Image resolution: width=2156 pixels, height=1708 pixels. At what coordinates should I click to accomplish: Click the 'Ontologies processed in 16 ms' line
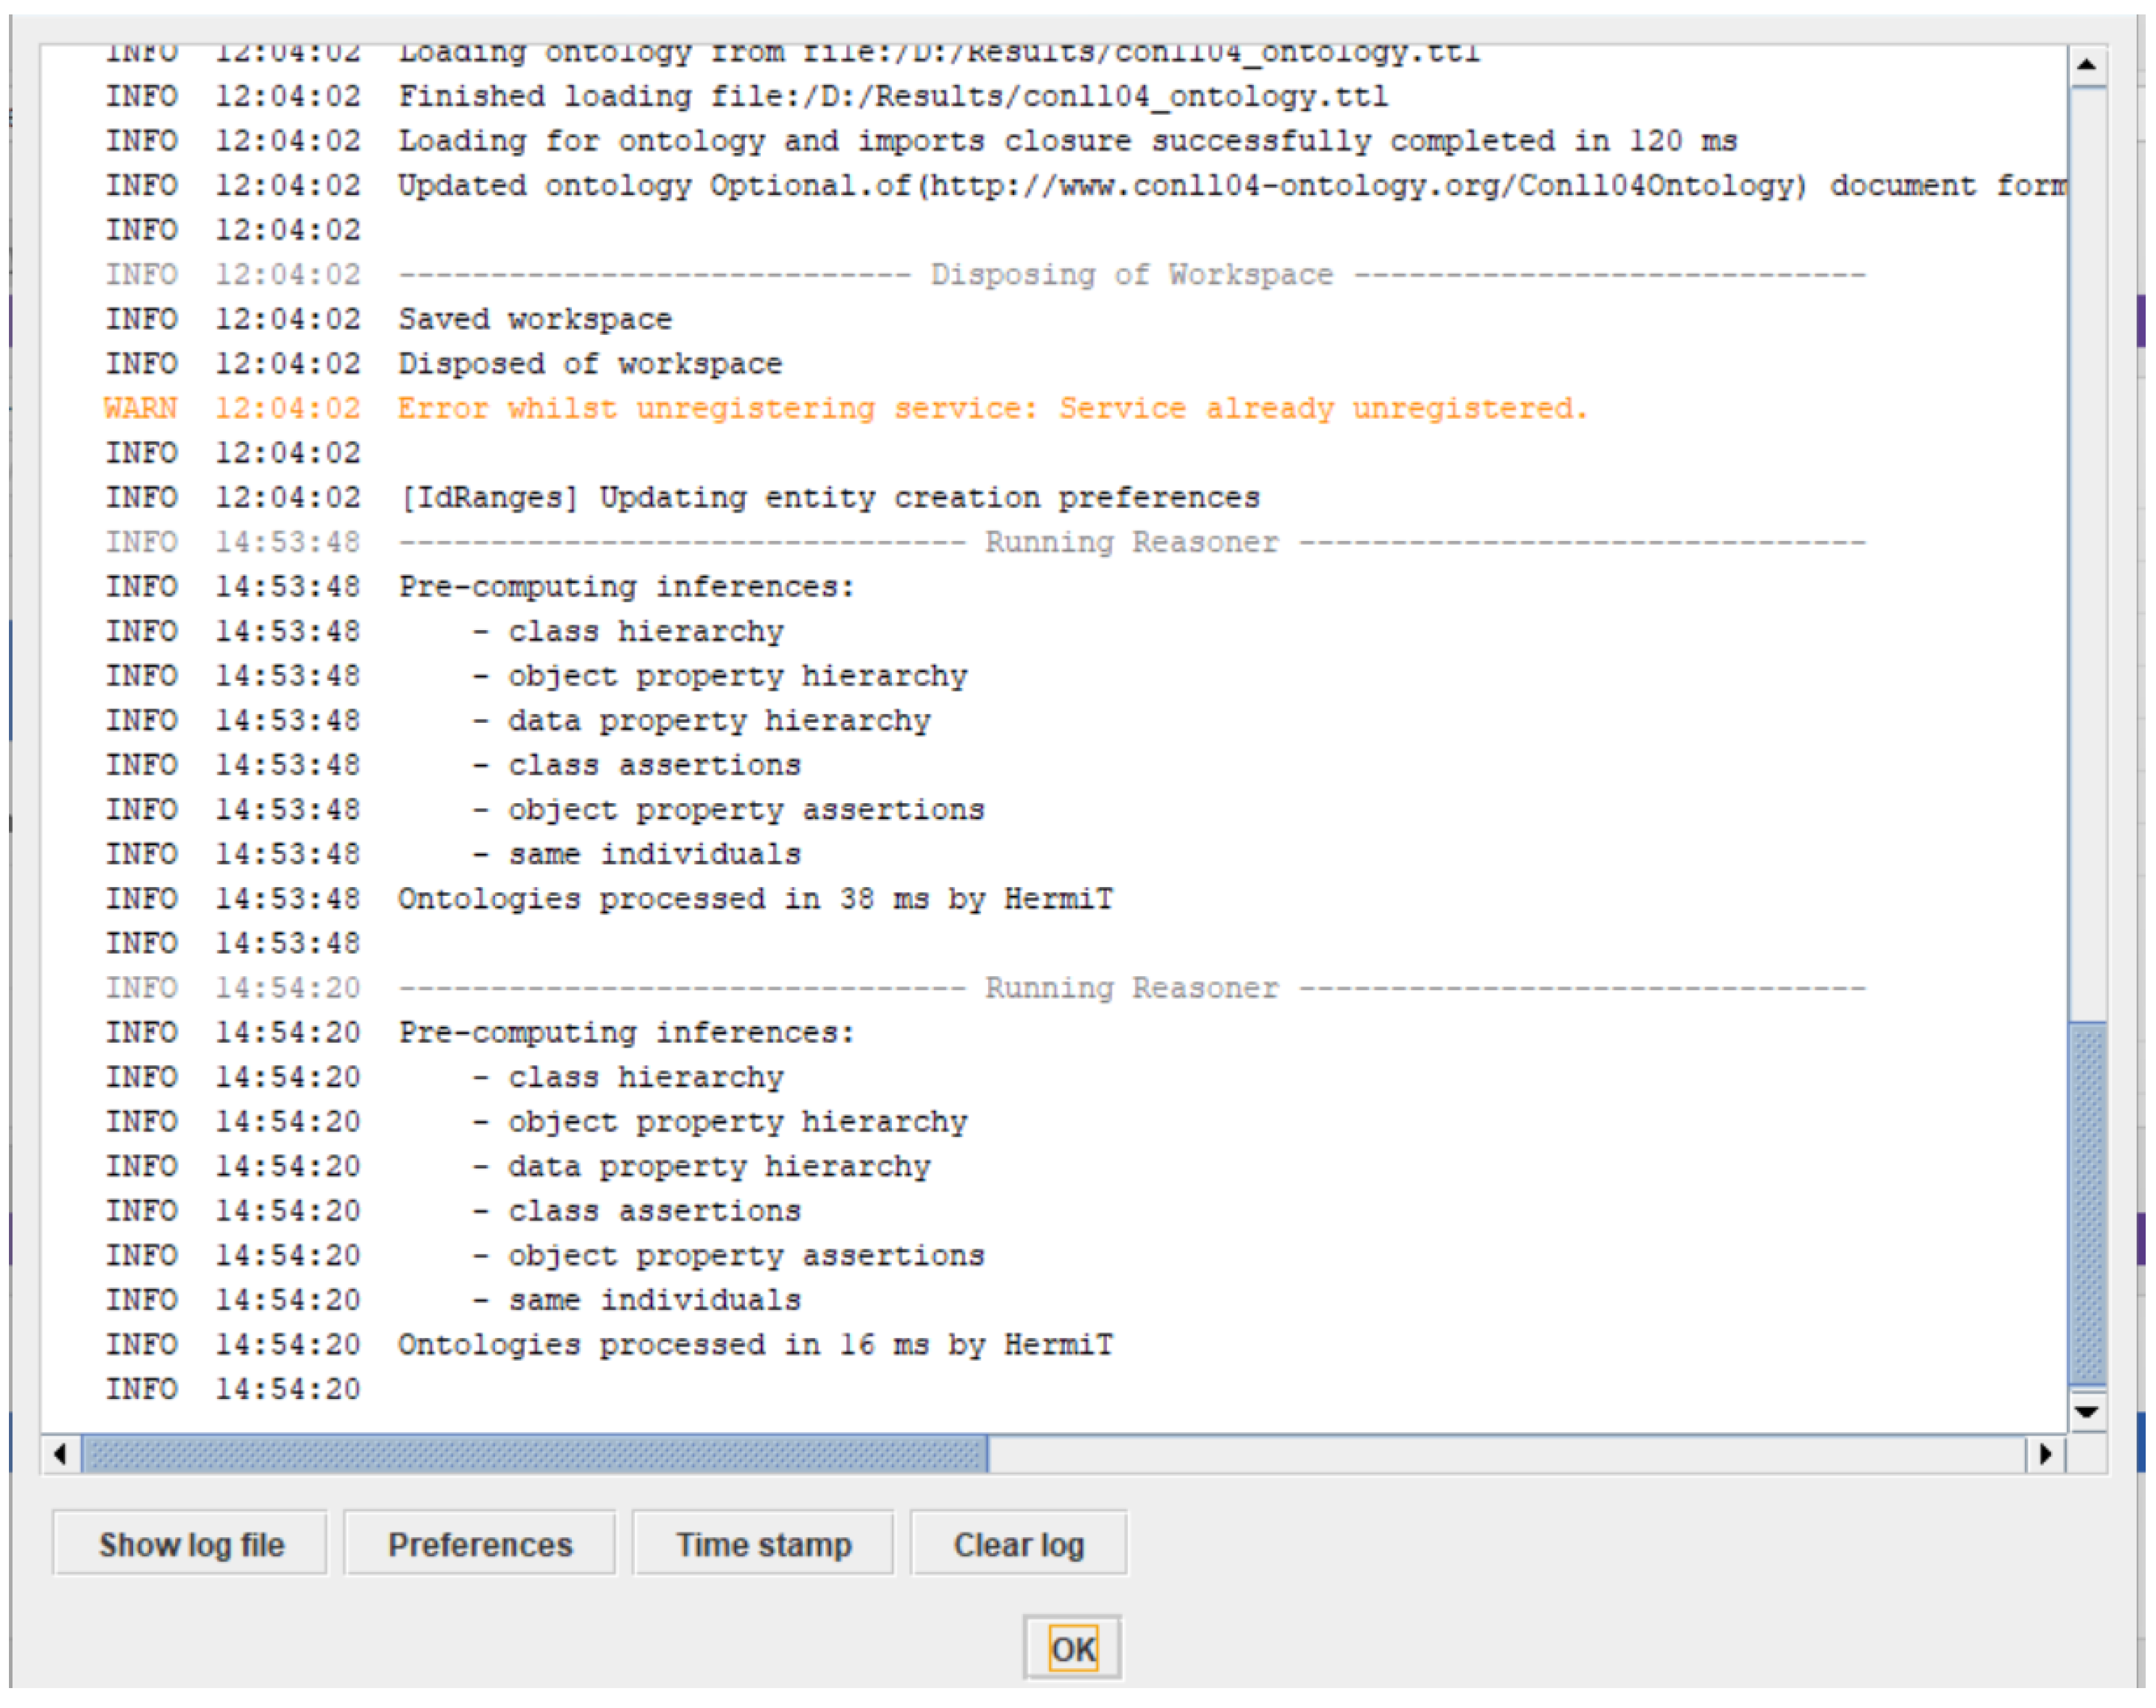tap(755, 1345)
